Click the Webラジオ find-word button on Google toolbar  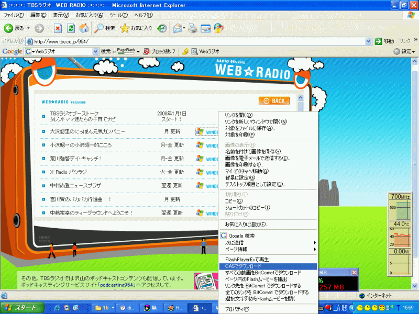205,51
